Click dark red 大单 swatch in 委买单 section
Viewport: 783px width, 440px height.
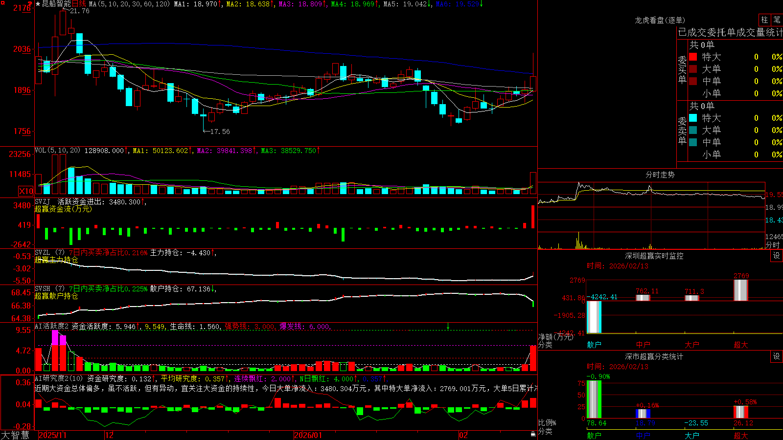693,69
